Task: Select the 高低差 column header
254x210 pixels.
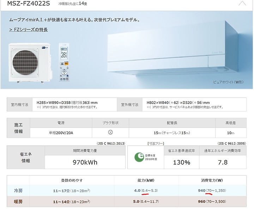Action: [x=231, y=123]
